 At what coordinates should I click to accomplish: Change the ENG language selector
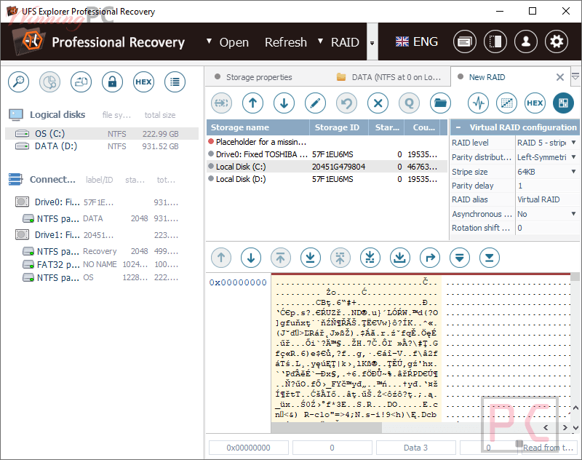coord(416,41)
